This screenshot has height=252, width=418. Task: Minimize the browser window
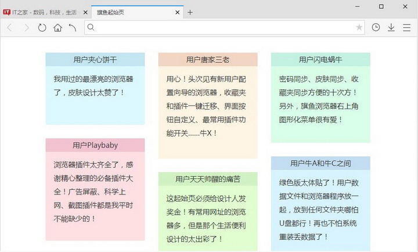(x=358, y=6)
